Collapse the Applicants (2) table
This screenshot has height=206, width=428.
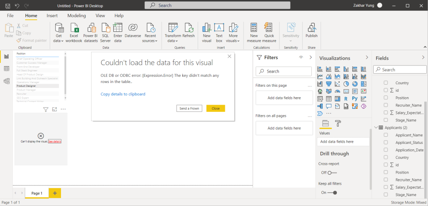click(x=376, y=127)
